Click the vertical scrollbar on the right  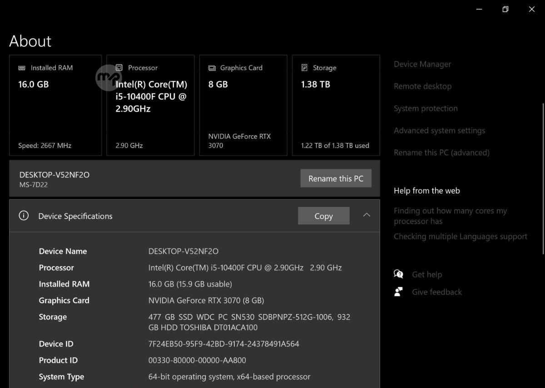[543, 177]
